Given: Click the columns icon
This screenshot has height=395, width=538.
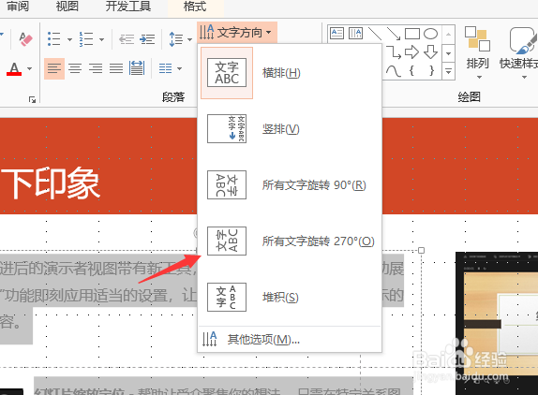Looking at the screenshot, I should (x=165, y=68).
